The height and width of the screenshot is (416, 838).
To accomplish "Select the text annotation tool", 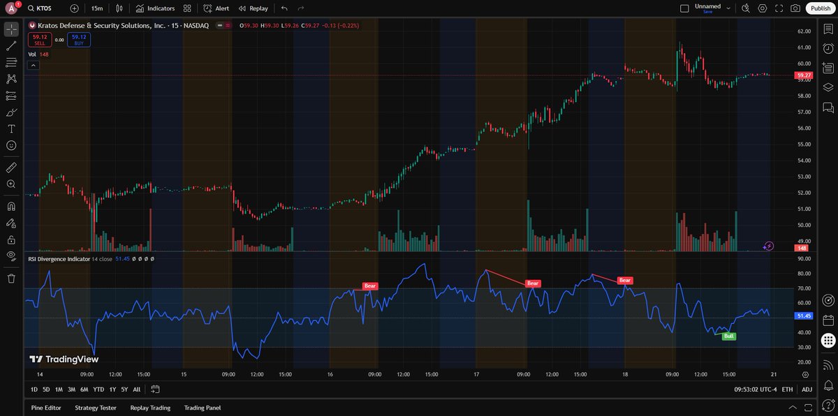I will coord(11,129).
